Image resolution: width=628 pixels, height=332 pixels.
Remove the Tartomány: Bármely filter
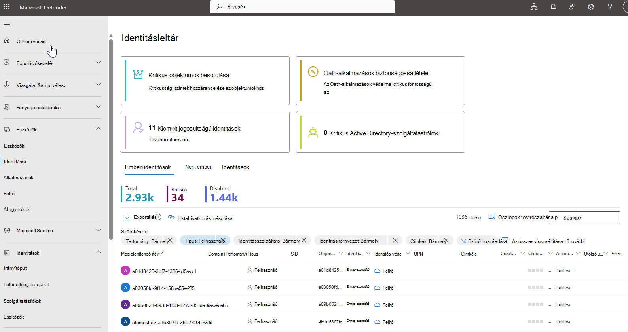tap(170, 240)
